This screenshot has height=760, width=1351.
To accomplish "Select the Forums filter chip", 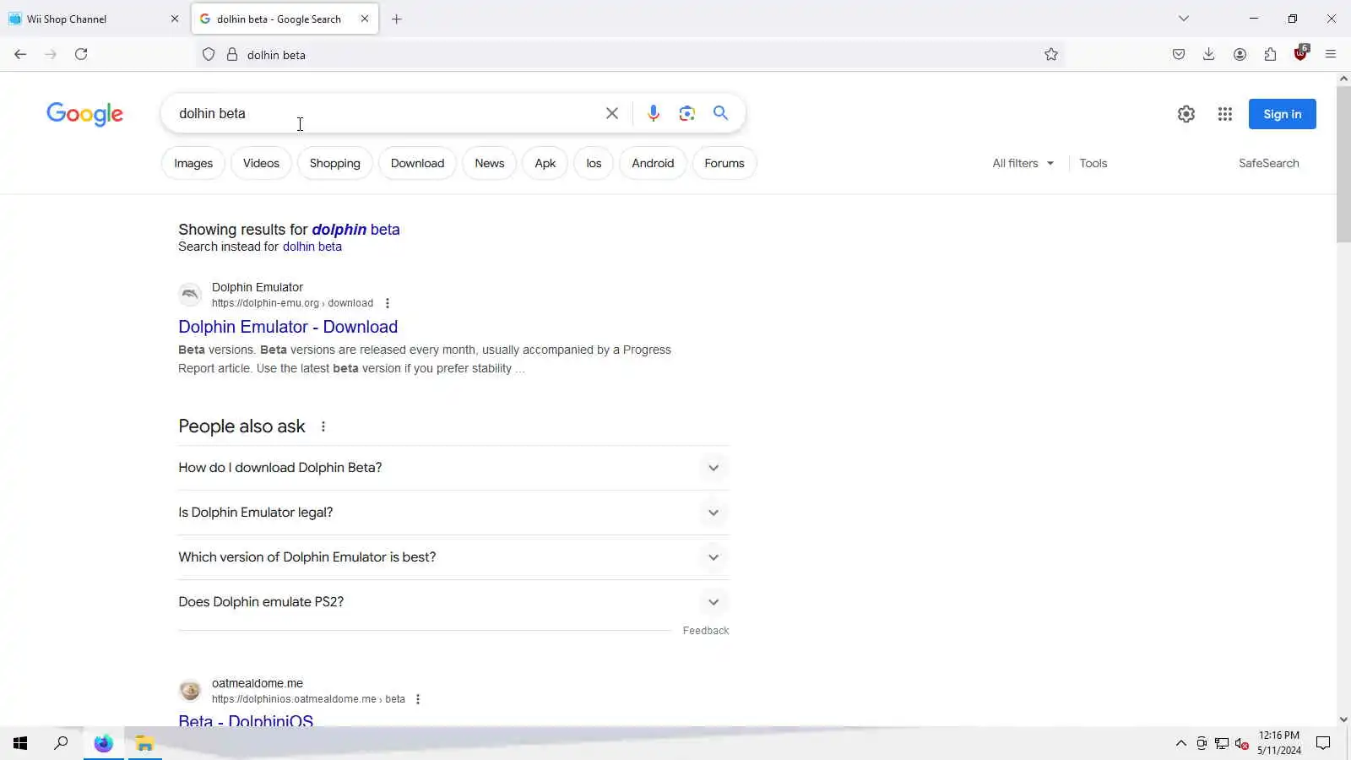I will [724, 163].
